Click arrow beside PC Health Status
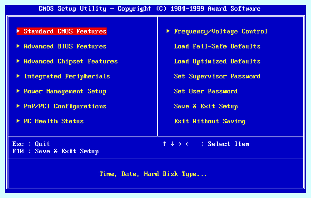311x198 pixels. (x=18, y=121)
